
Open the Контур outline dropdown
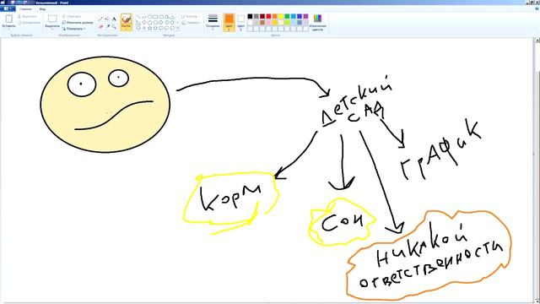coord(191,17)
